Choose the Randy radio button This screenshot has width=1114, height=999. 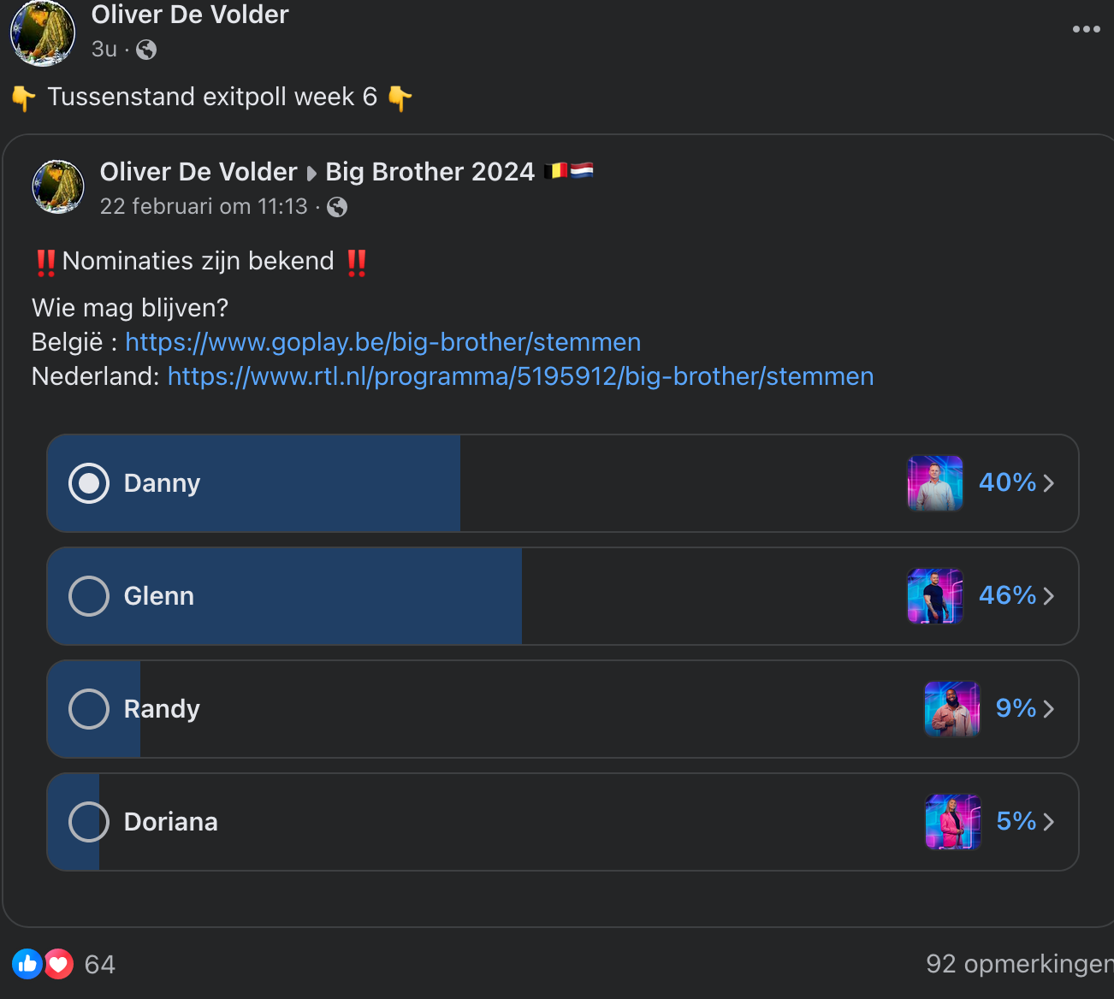(89, 709)
